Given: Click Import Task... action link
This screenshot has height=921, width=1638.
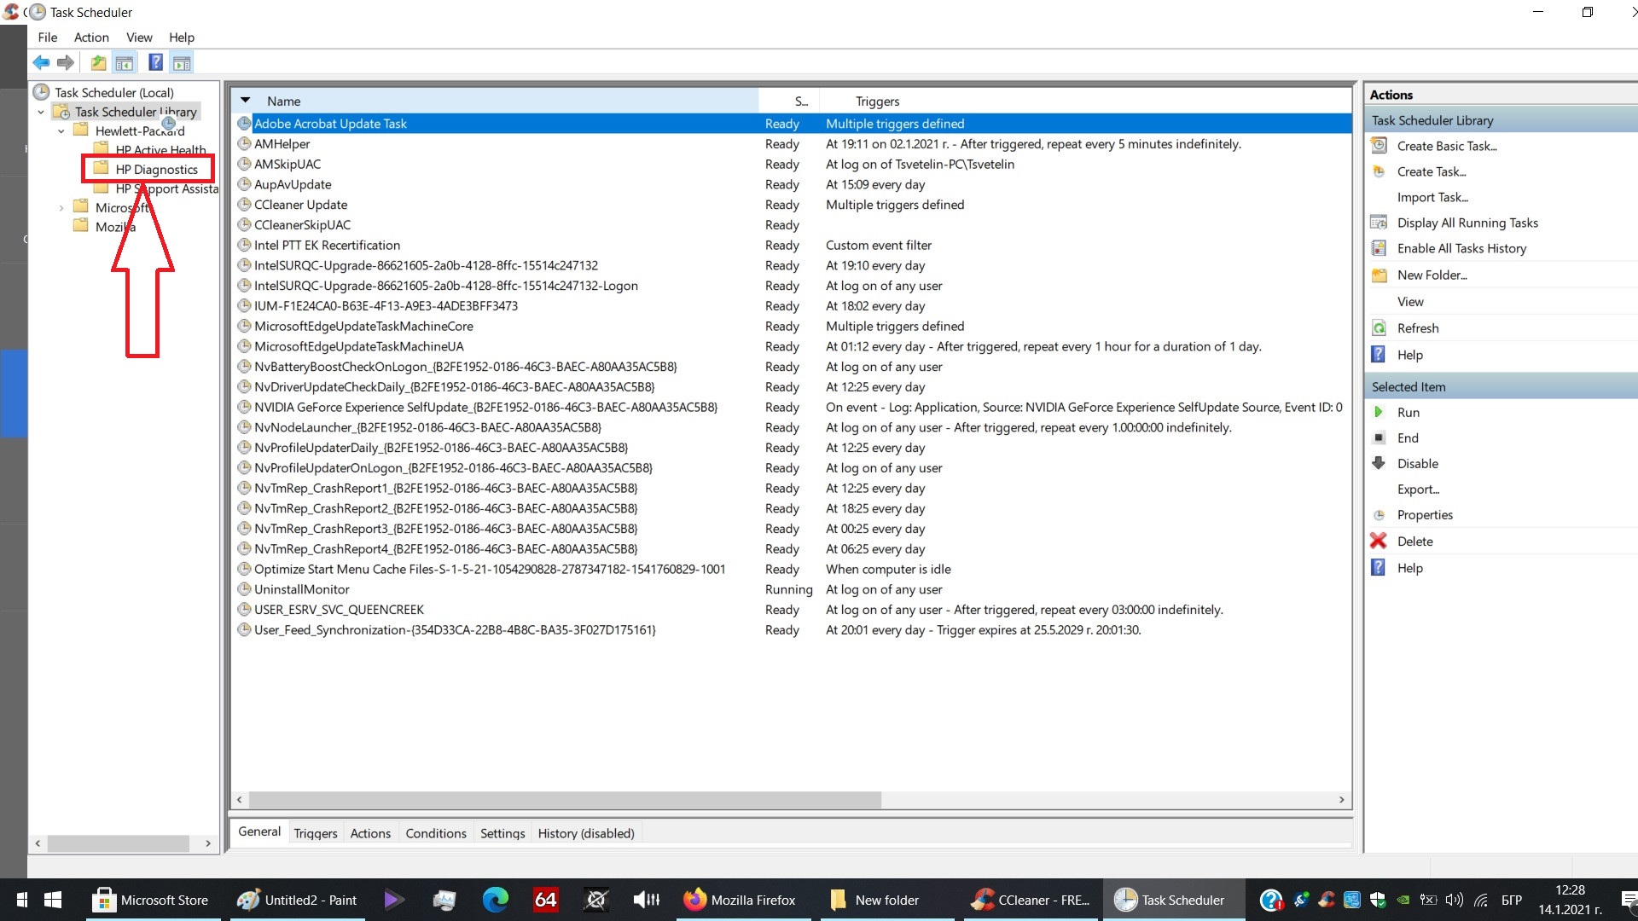Looking at the screenshot, I should click(x=1432, y=197).
